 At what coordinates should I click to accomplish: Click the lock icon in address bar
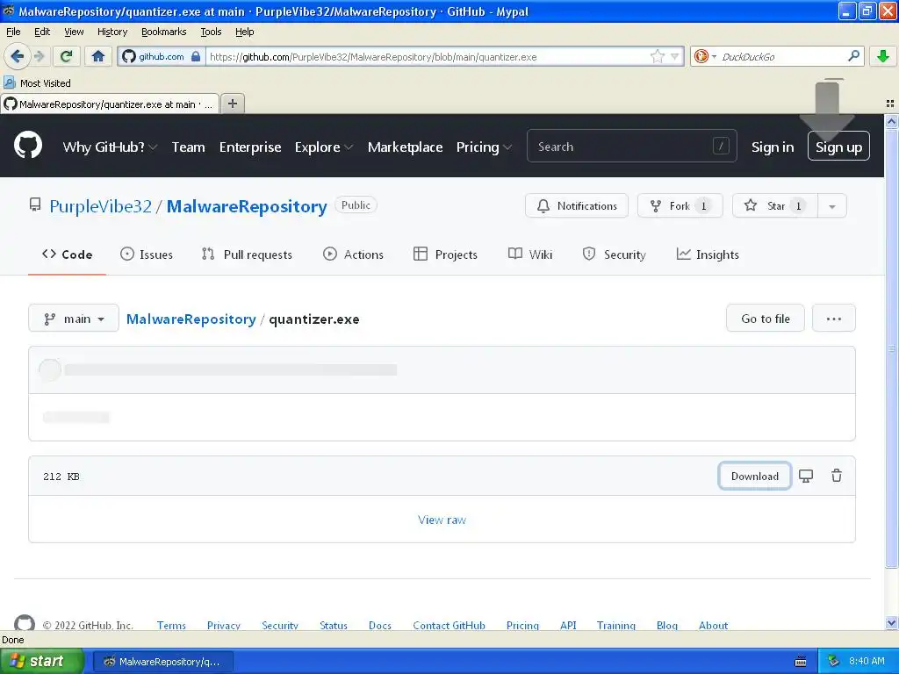click(x=196, y=56)
